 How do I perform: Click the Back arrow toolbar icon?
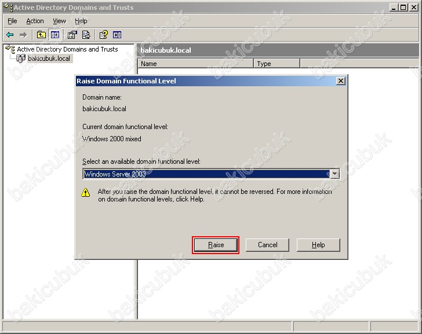click(10, 35)
